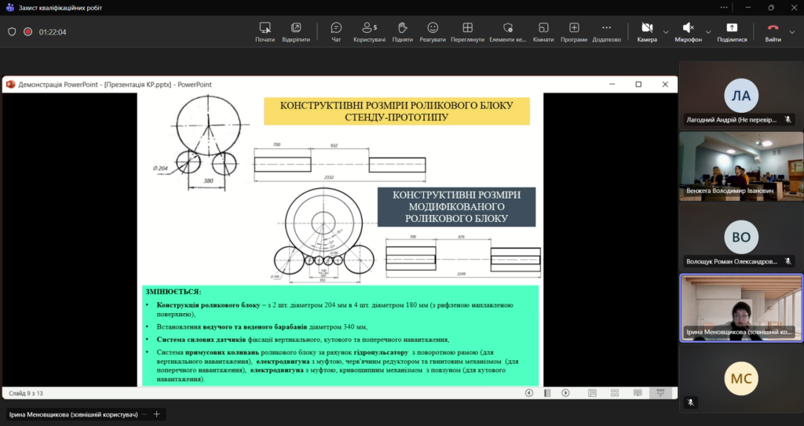Image resolution: width=804 pixels, height=426 pixels.
Task: Select Венжега Володимир Іванович video tile
Action: pos(740,166)
